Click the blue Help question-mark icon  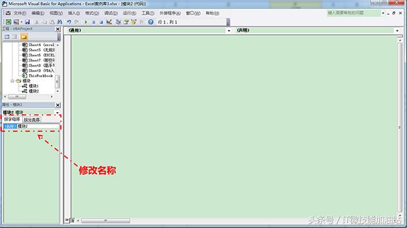151,22
